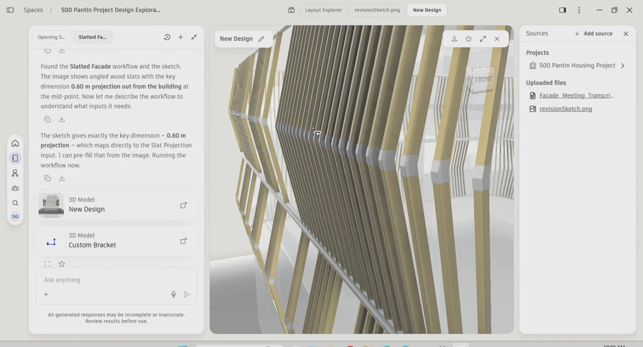The width and height of the screenshot is (643, 347).
Task: Start a new chat with plus icon
Action: point(181,37)
